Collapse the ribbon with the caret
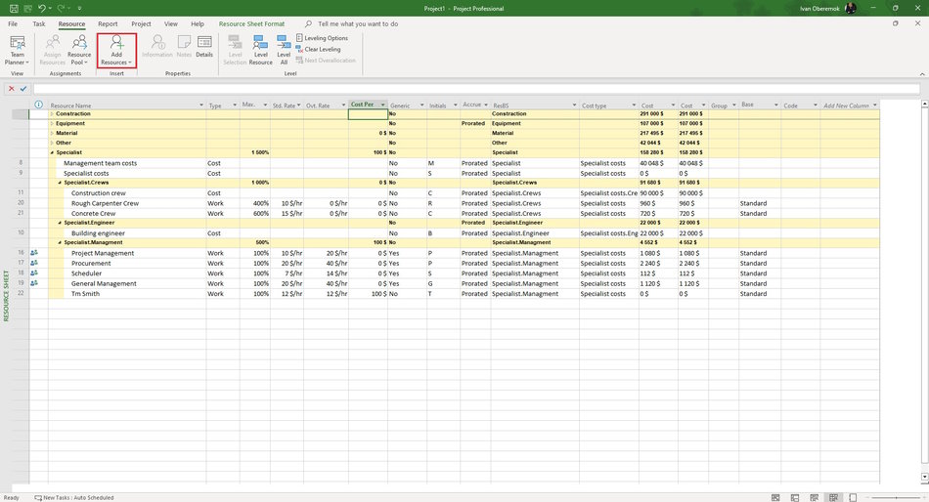Viewport: 929px width, 502px height. (x=922, y=74)
